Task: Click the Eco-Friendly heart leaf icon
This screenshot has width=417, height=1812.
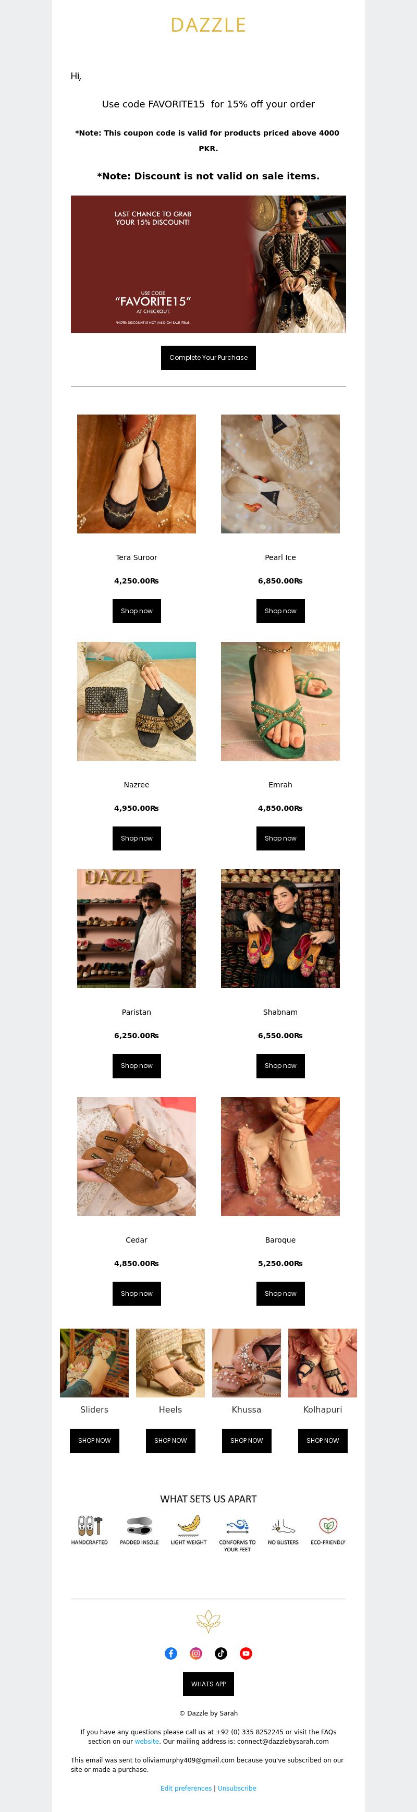Action: (328, 1525)
